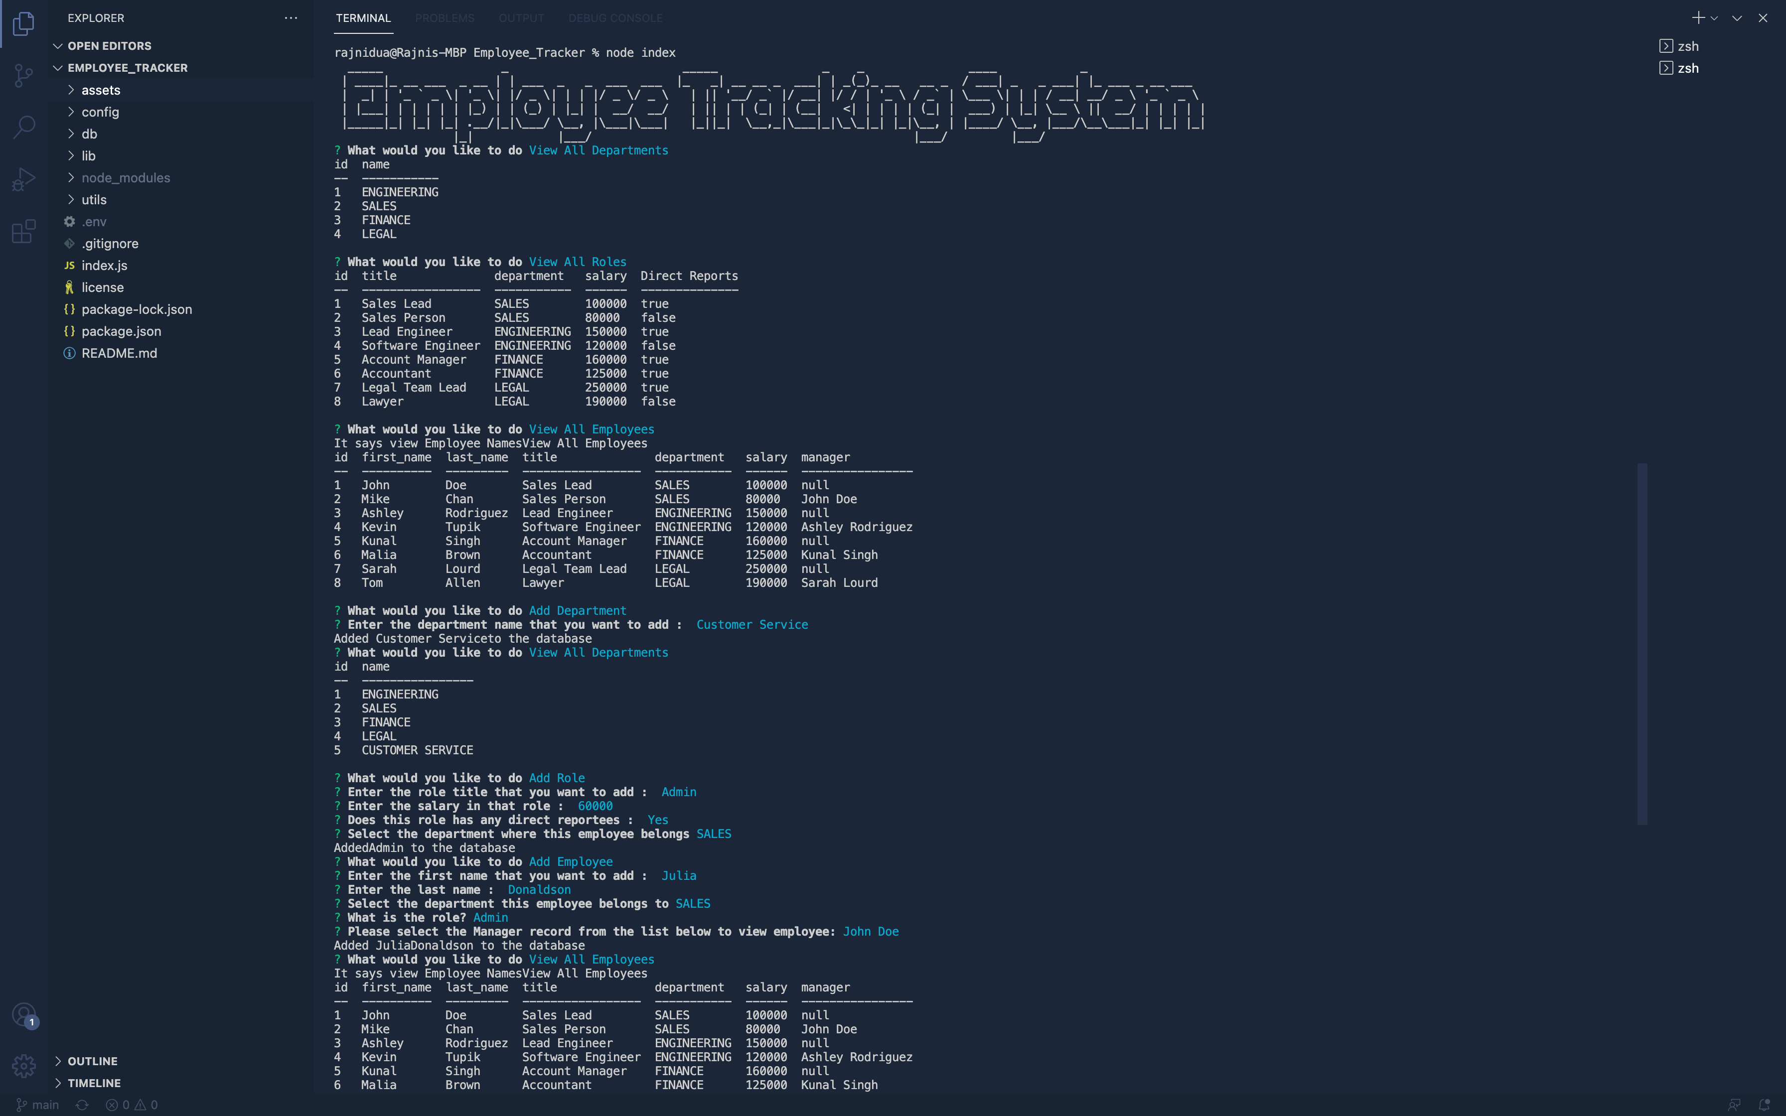Viewport: 1786px width, 1116px height.
Task: Click the terminal vertical scrollbar
Action: 1642,644
